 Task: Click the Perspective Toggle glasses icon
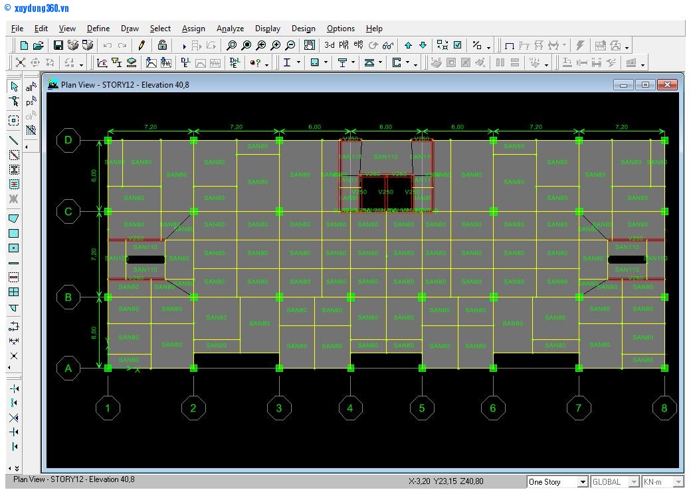point(388,45)
